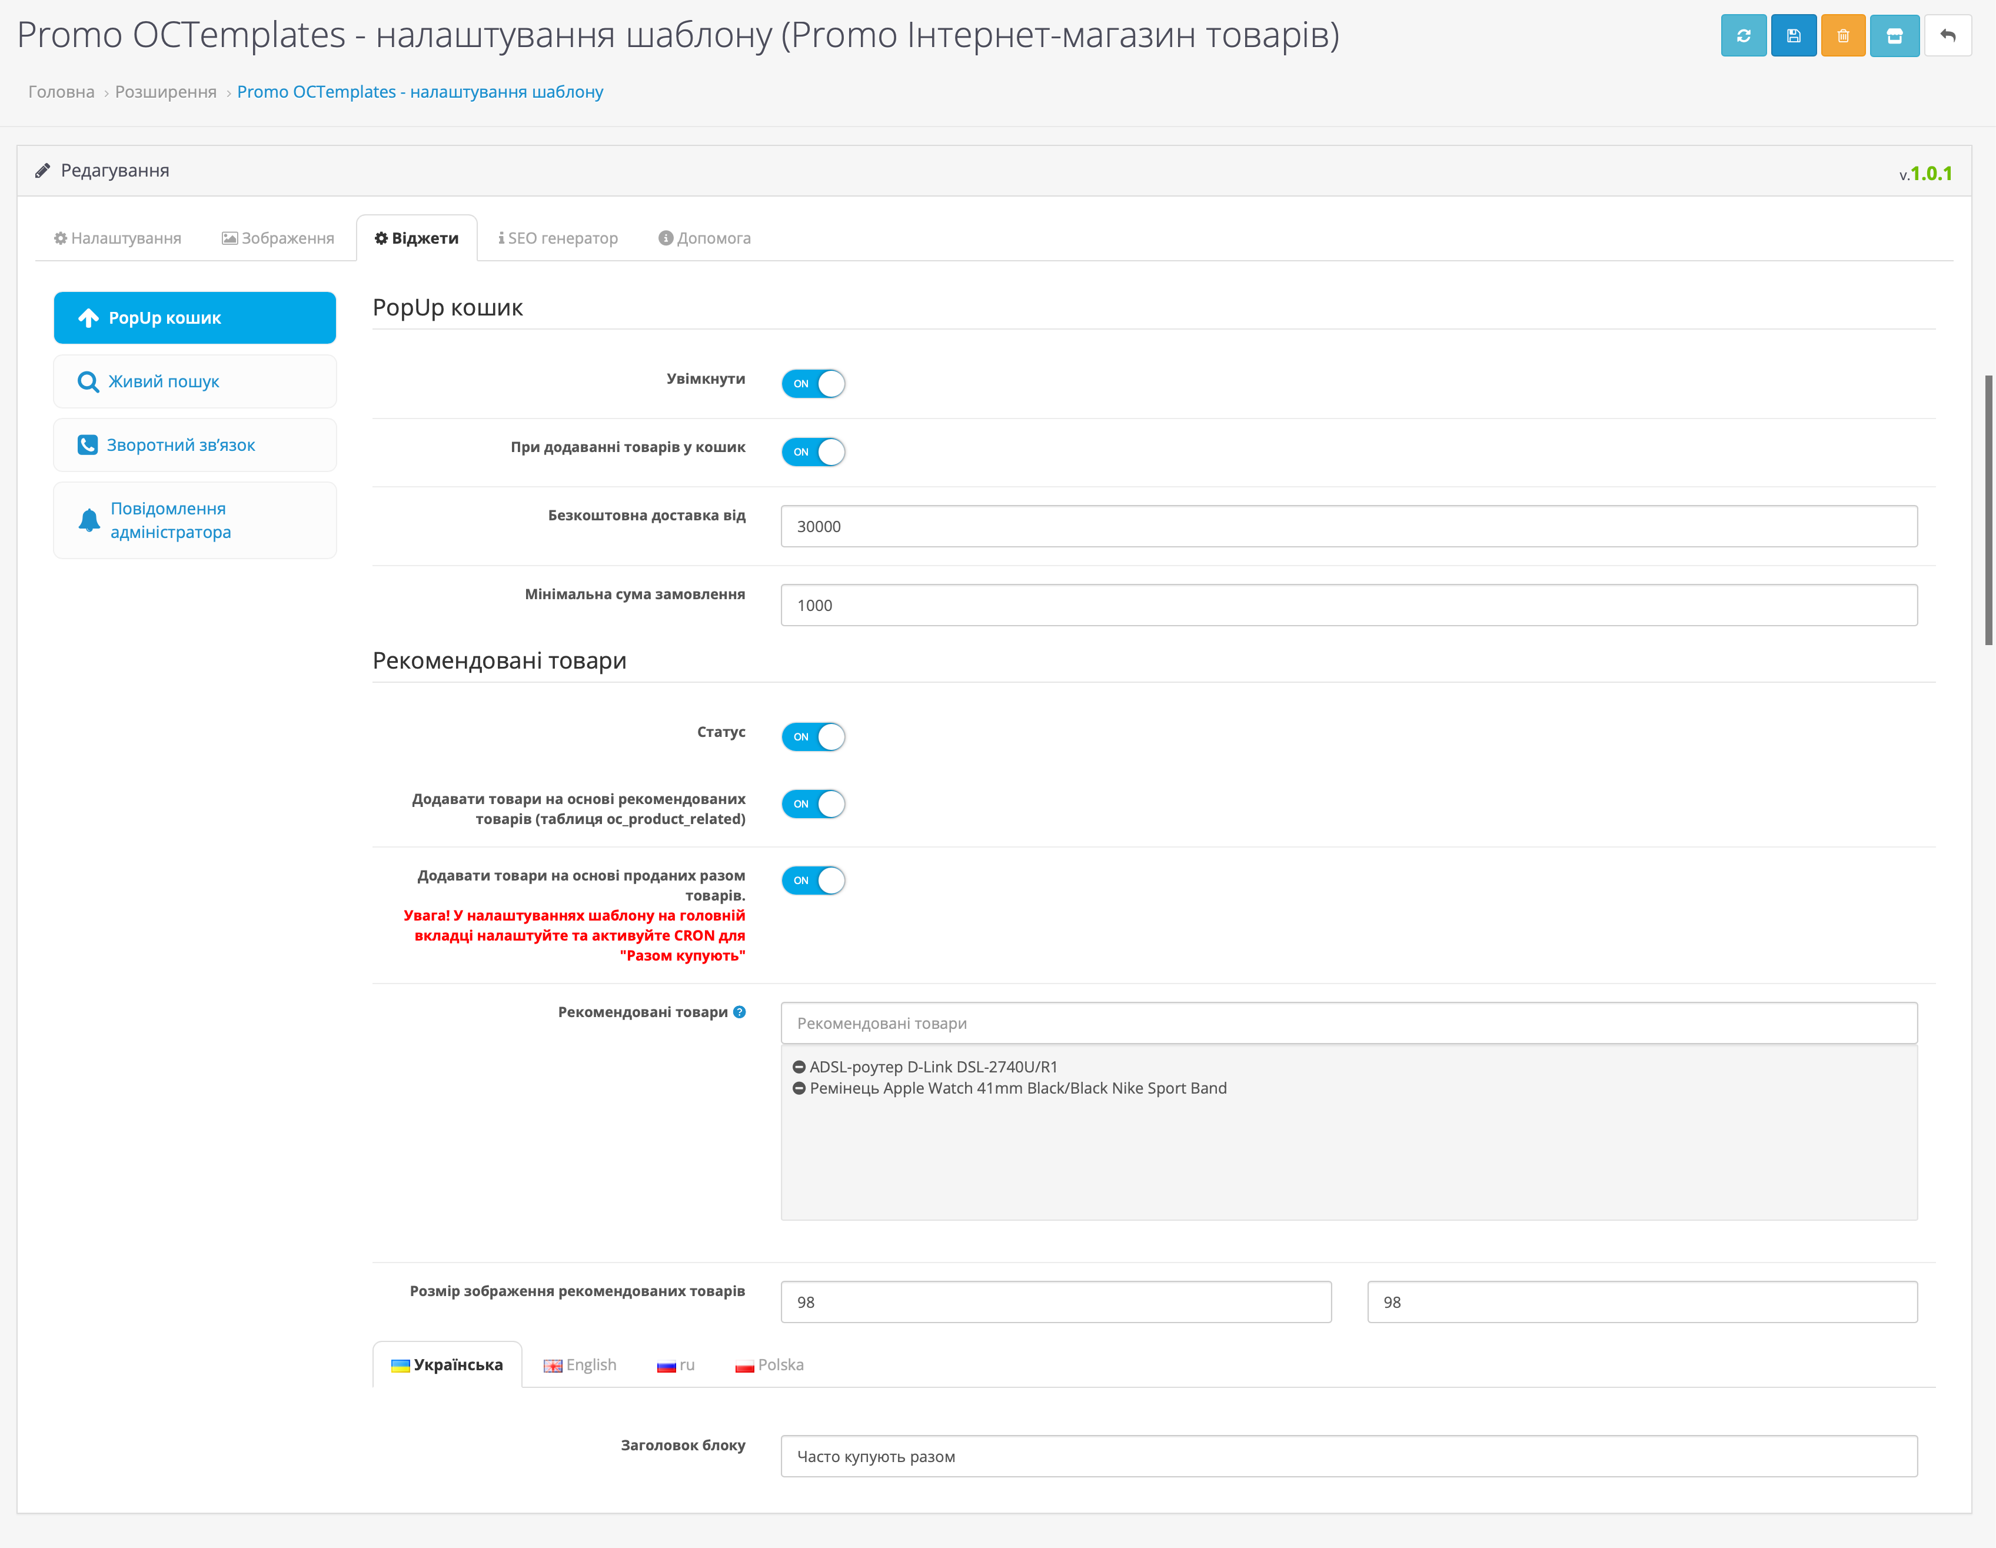Select the English language tab
The height and width of the screenshot is (1548, 1996).
click(580, 1364)
